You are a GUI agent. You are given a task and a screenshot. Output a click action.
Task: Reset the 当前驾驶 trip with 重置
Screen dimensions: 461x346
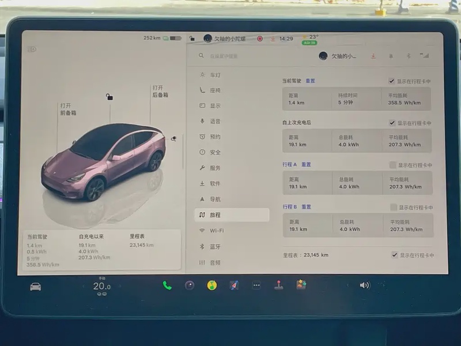click(310, 81)
